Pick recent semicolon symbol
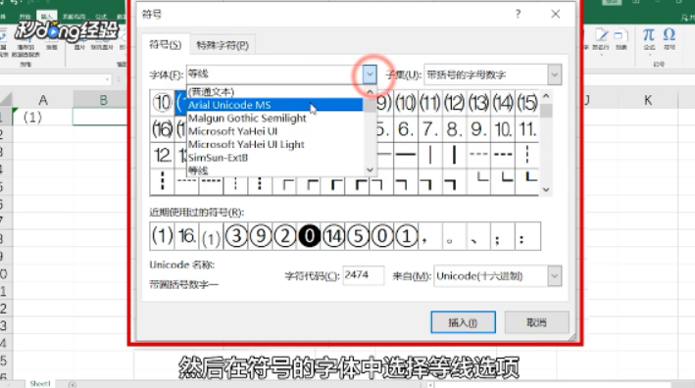695x388 pixels. 503,236
